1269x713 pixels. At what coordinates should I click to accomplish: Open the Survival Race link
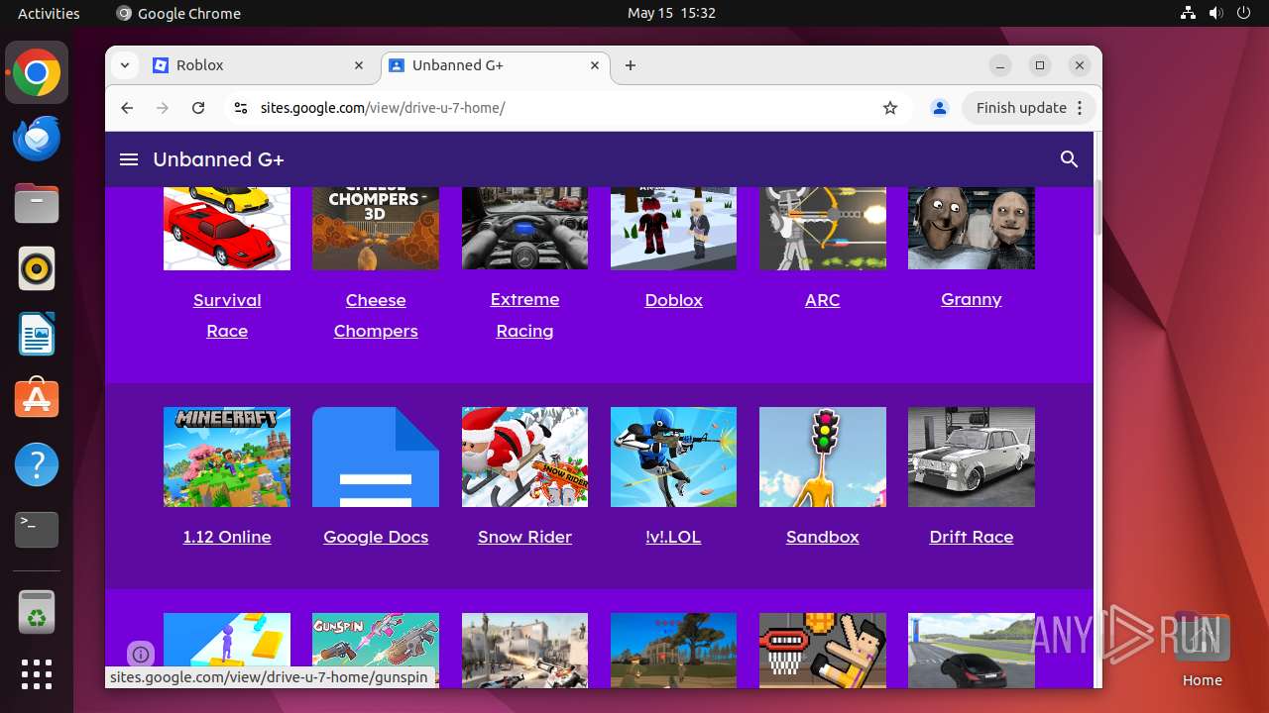point(227,315)
